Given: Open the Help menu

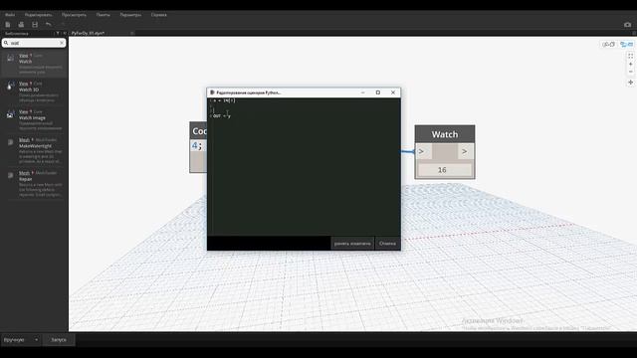Looking at the screenshot, I should coord(159,15).
